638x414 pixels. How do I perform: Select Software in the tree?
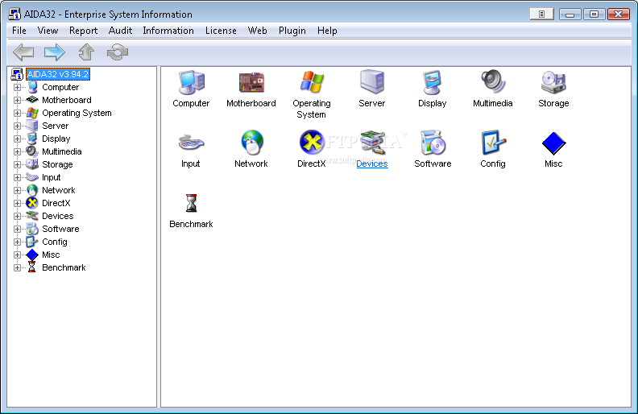[60, 229]
